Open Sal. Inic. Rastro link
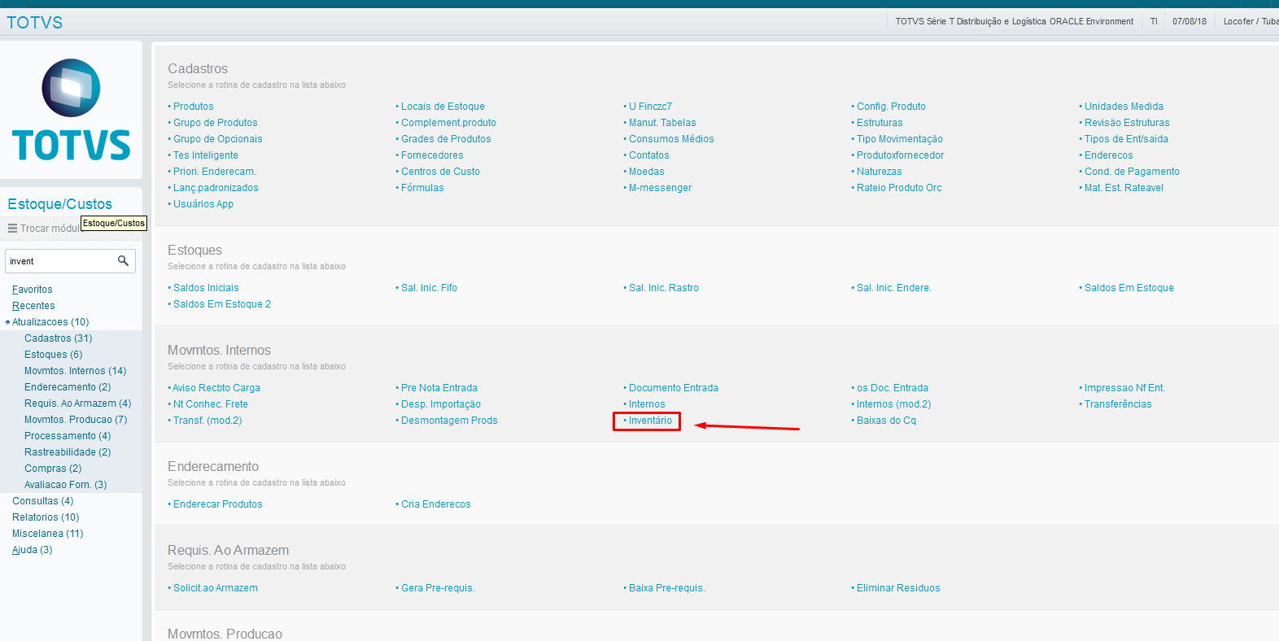This screenshot has width=1279, height=641. [x=664, y=288]
